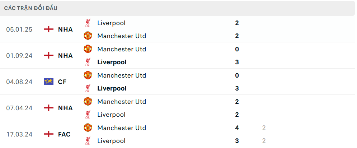Click Liverpool crest in 07.04.24 match
The width and height of the screenshot is (357, 148).
coord(88,115)
